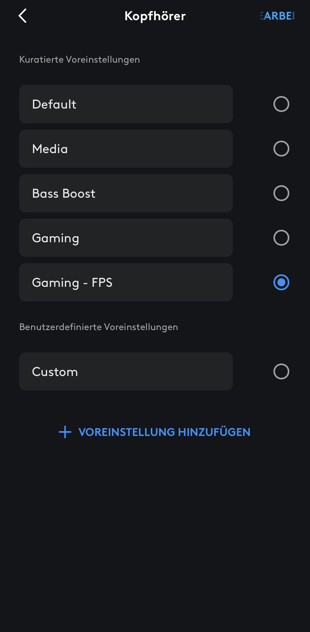Open the Default preset card
The image size is (310, 632).
click(x=126, y=104)
